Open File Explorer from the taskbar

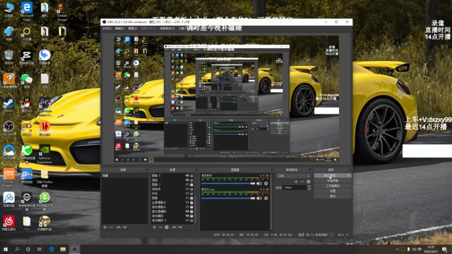coord(63,249)
